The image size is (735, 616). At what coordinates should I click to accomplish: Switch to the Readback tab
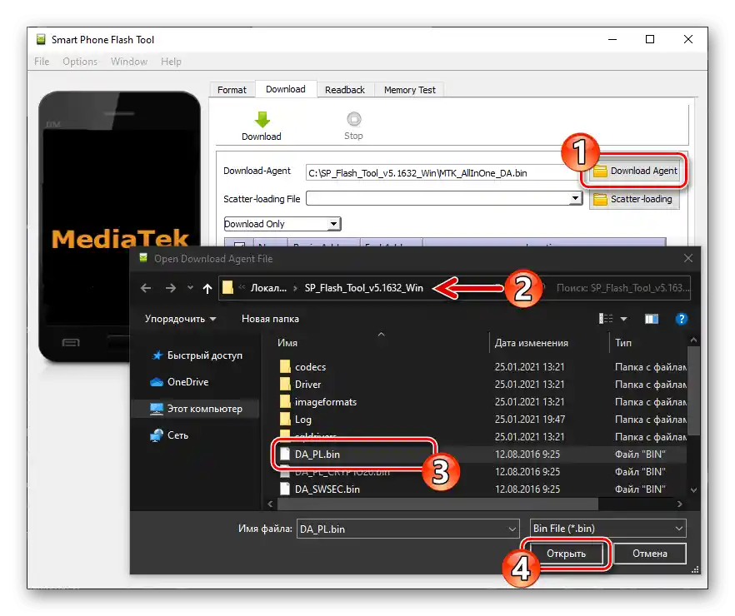point(344,90)
